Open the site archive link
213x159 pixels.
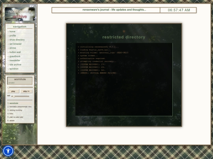point(15,65)
